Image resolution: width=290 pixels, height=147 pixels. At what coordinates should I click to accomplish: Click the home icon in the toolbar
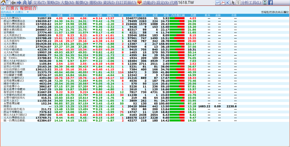(x=3, y=3)
